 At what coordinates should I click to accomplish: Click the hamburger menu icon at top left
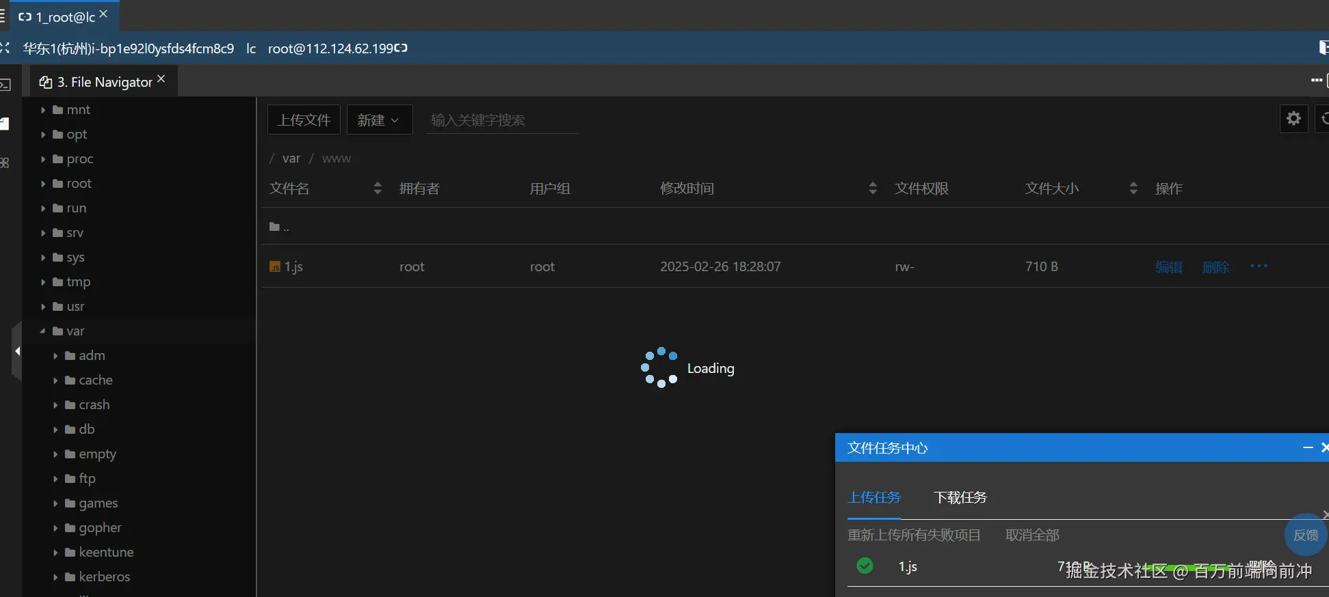pos(3,16)
